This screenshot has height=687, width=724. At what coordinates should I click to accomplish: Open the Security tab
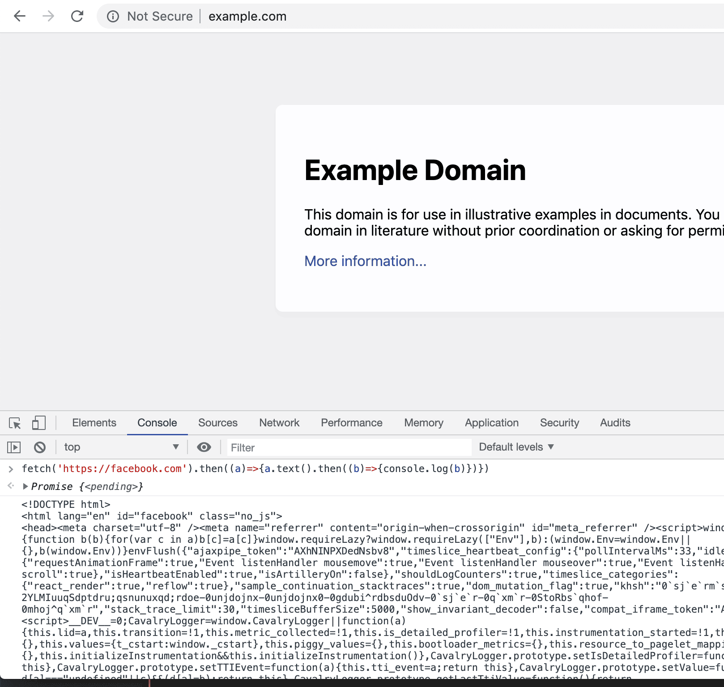559,423
